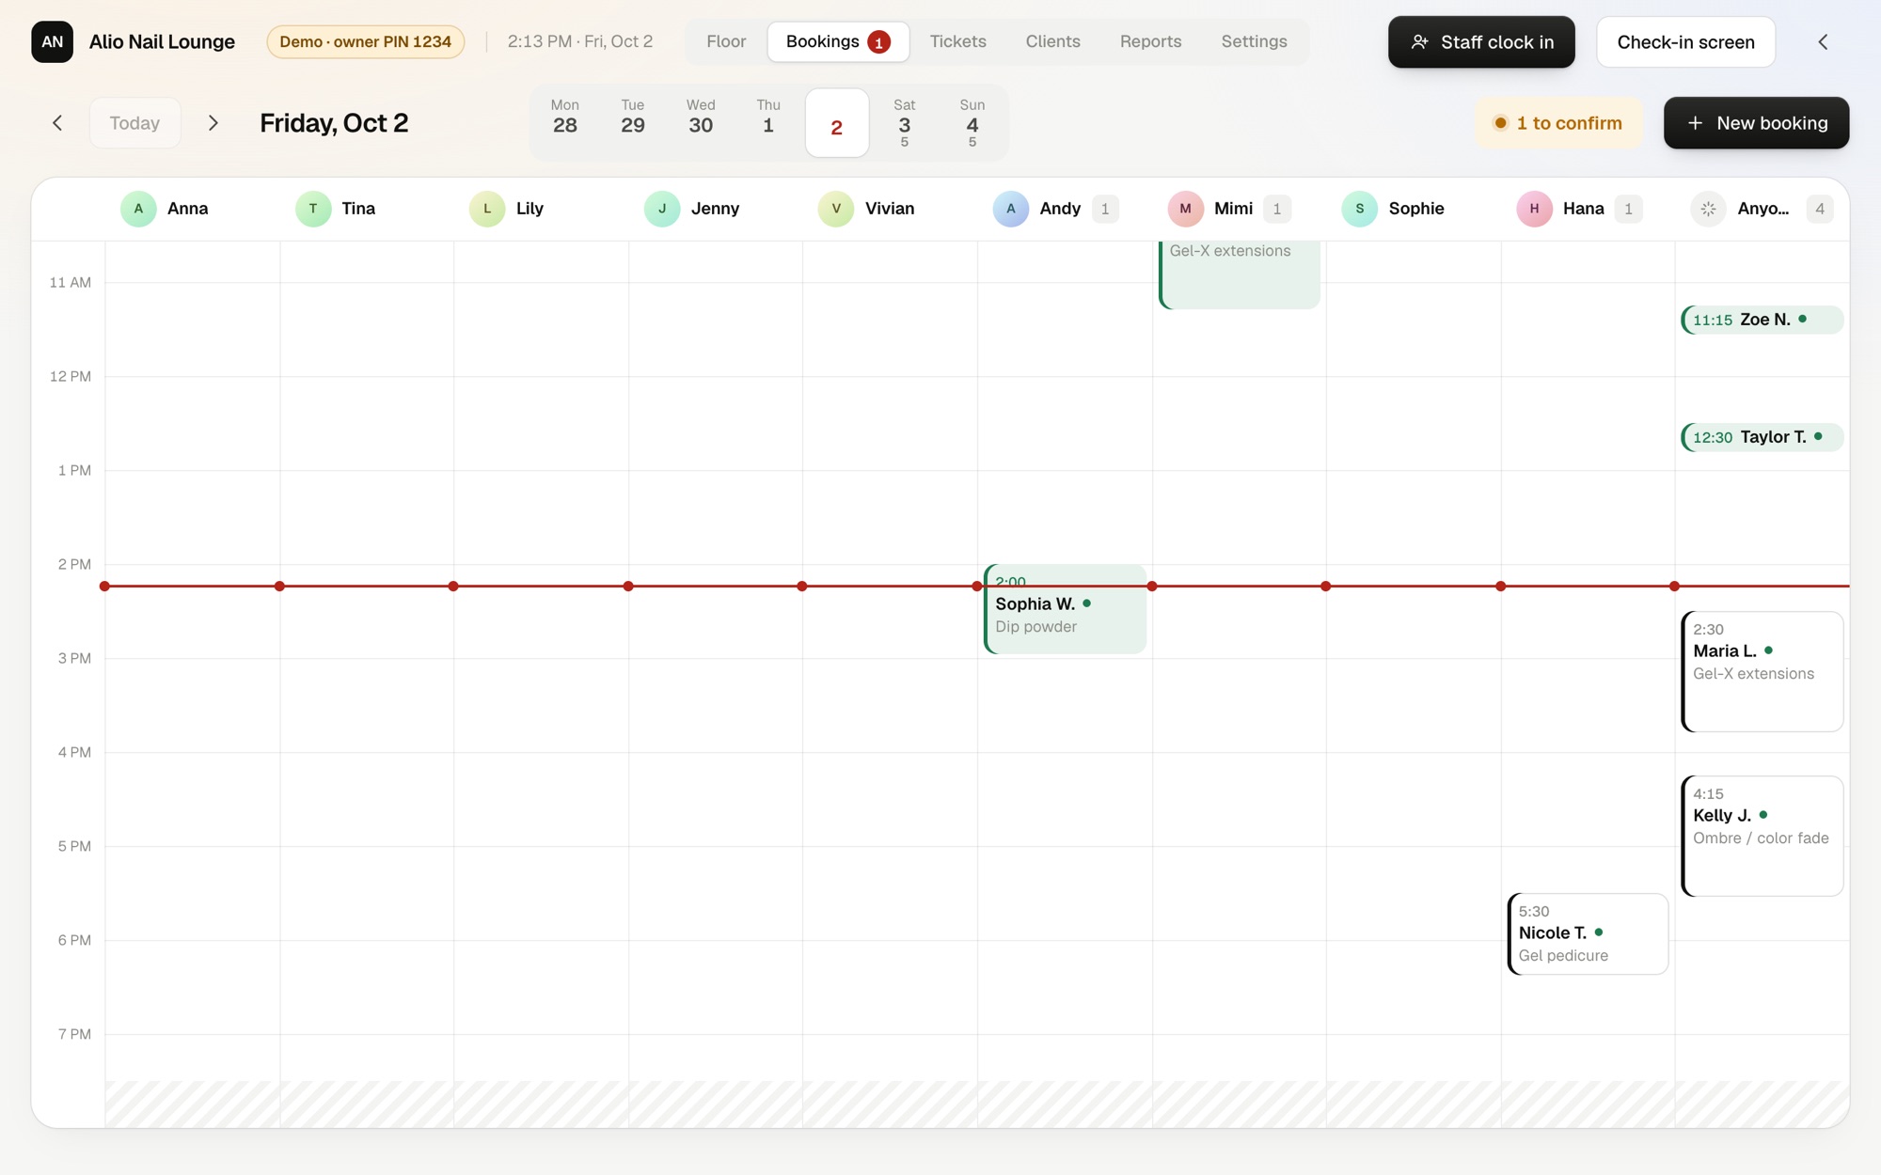Collapse the panel with top-right chevron
The height and width of the screenshot is (1175, 1881).
pyautogui.click(x=1823, y=41)
